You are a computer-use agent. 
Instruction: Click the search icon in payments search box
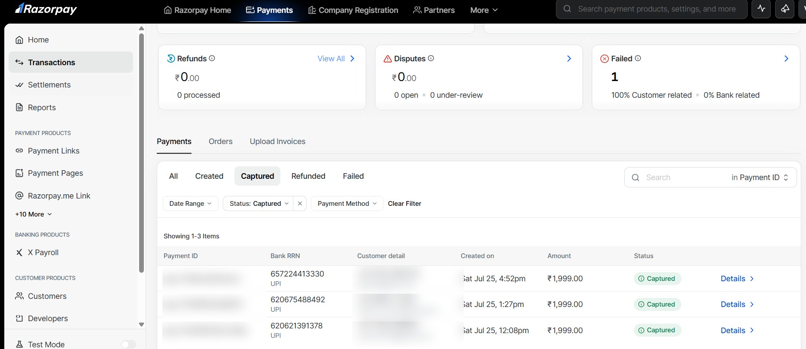636,178
